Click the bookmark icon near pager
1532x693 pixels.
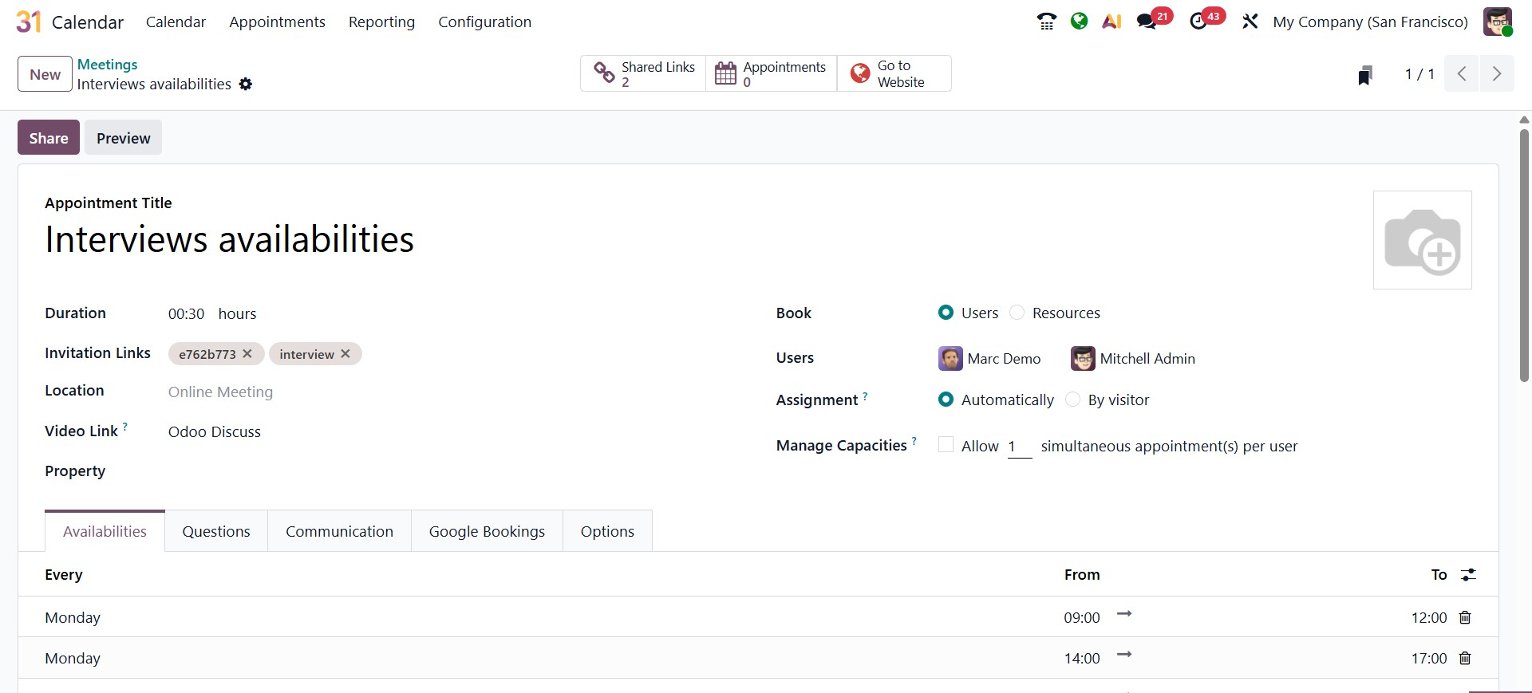point(1365,75)
